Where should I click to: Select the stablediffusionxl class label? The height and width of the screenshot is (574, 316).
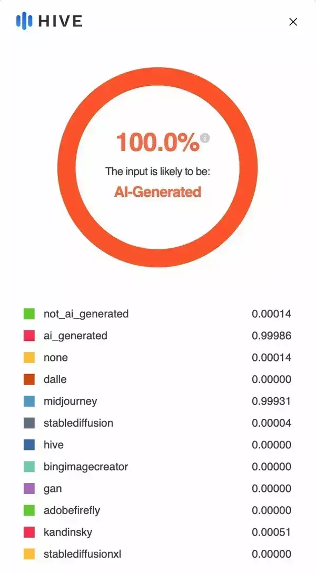[83, 554]
